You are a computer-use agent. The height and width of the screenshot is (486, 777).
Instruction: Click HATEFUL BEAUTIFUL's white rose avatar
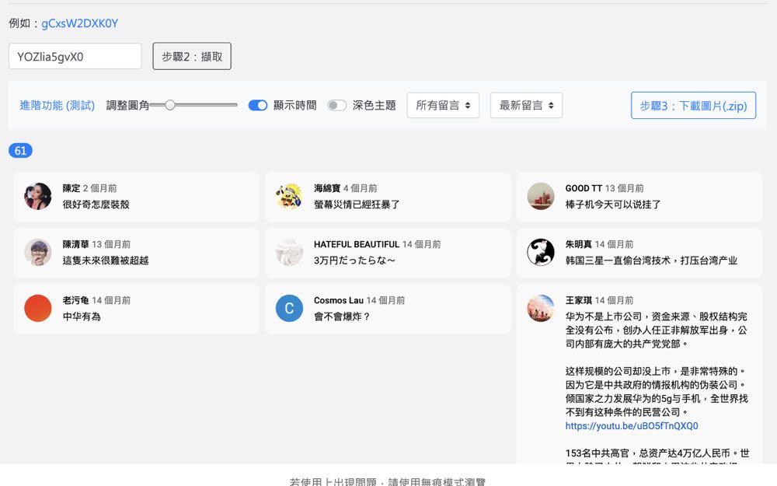(x=289, y=253)
